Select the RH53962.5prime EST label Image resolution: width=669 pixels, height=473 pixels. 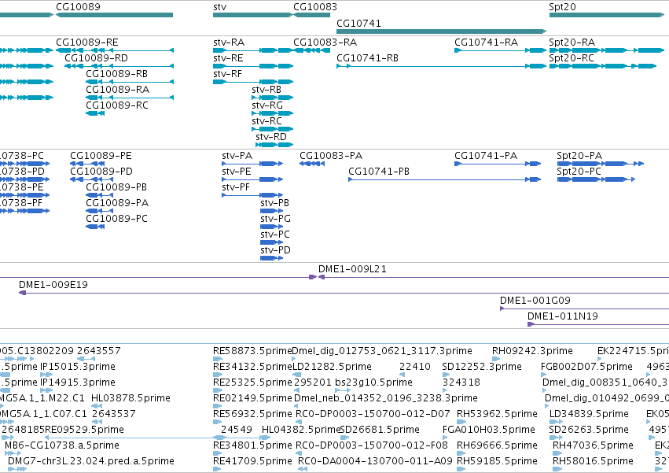click(x=497, y=415)
